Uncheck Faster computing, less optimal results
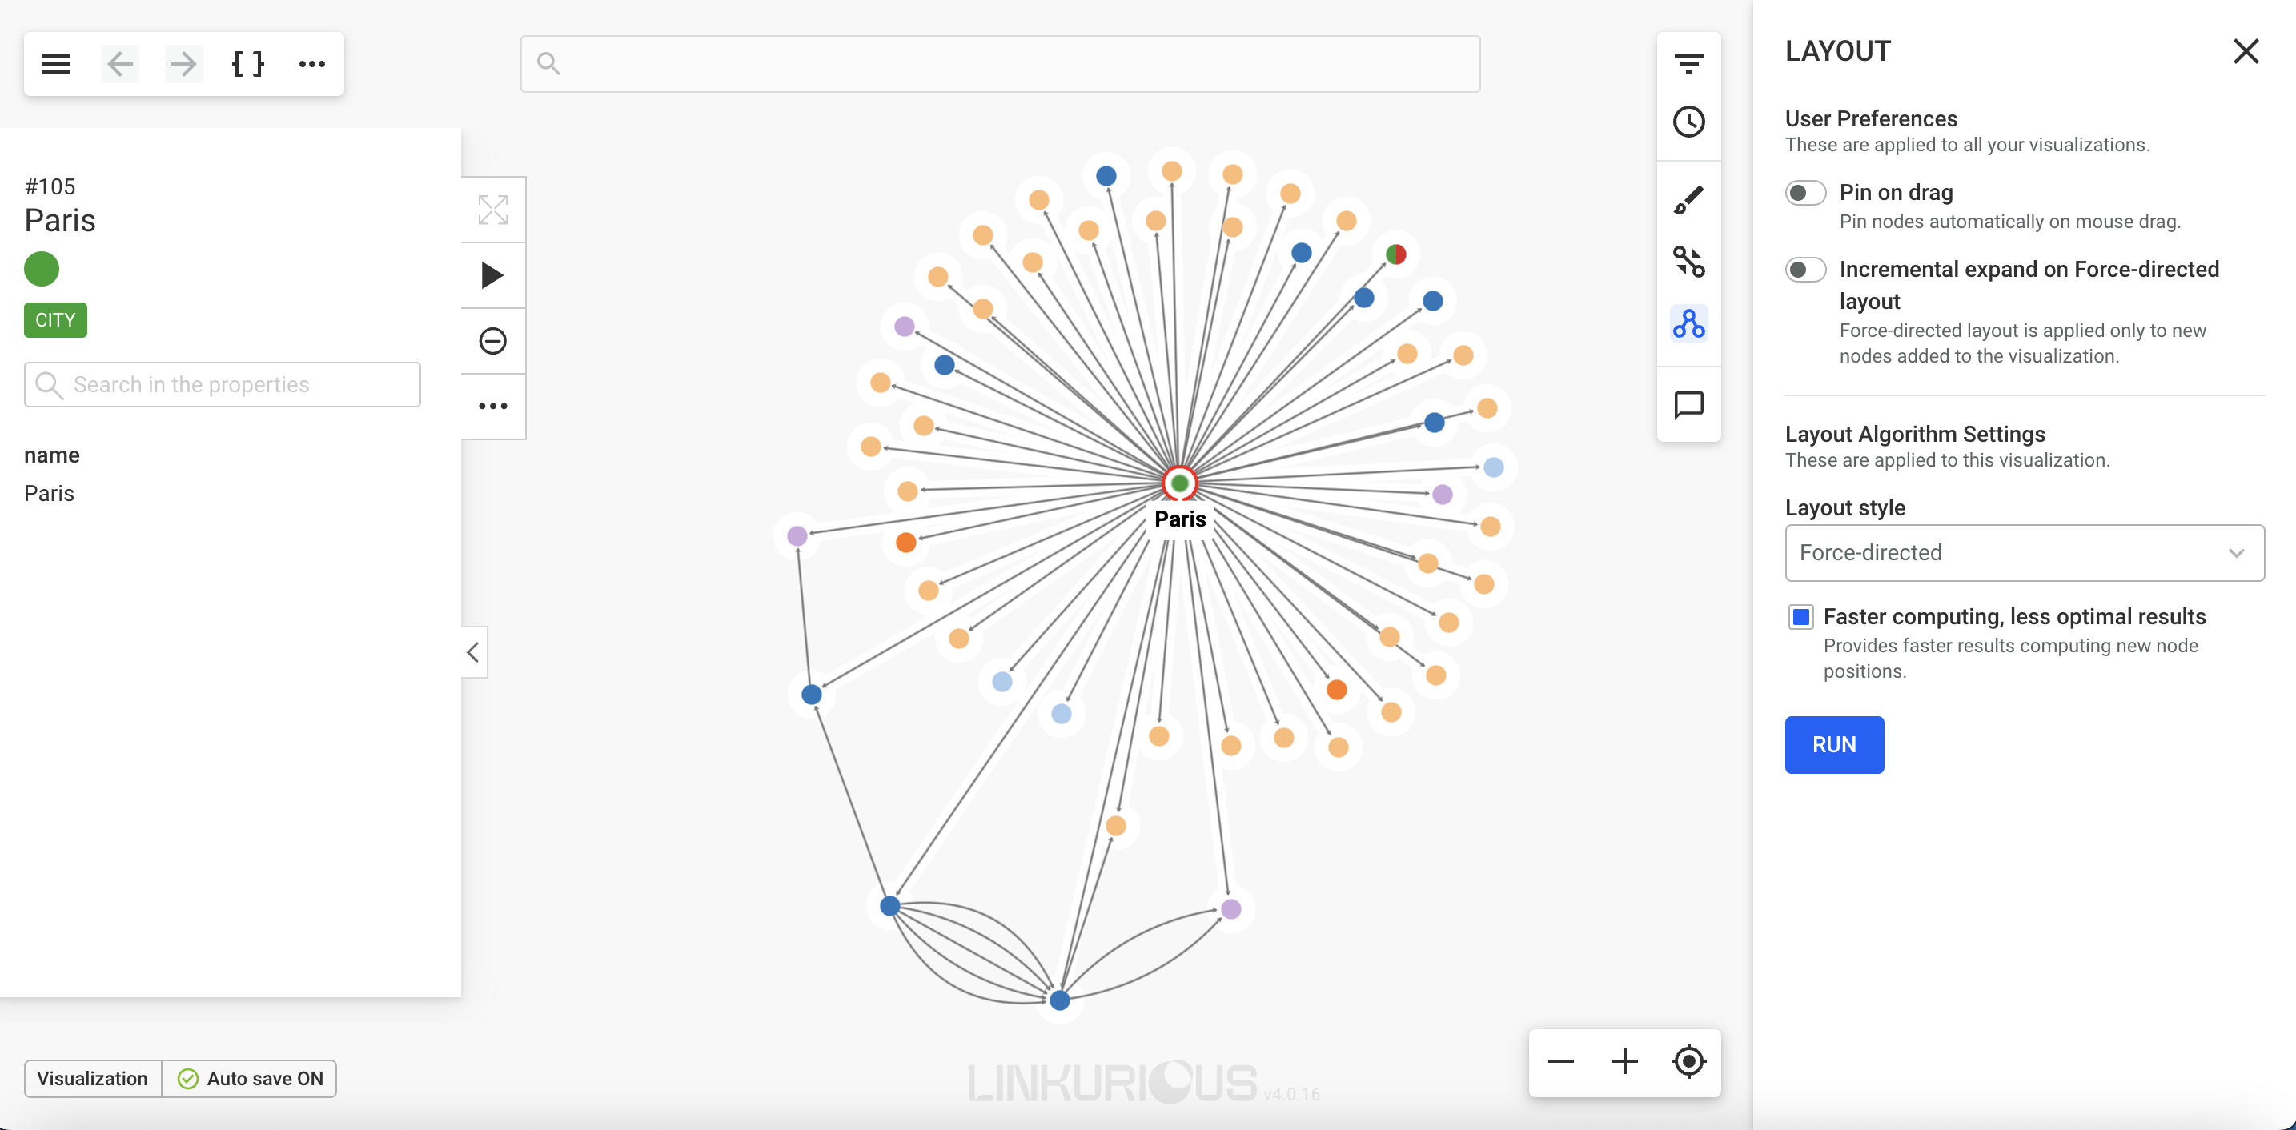 pos(1800,617)
